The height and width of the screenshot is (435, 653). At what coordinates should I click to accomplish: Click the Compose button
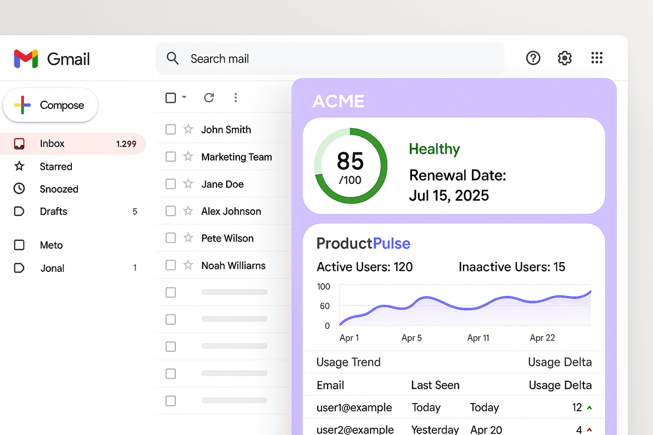point(50,105)
